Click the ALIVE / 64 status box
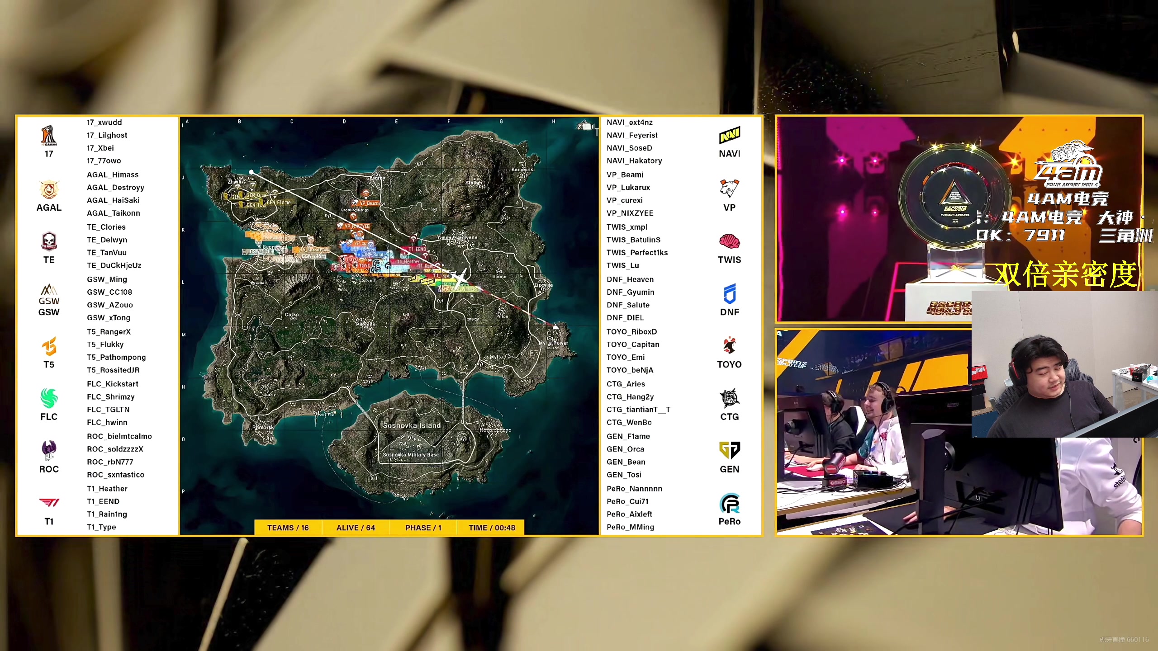Viewport: 1158px width, 651px height. [x=356, y=528]
